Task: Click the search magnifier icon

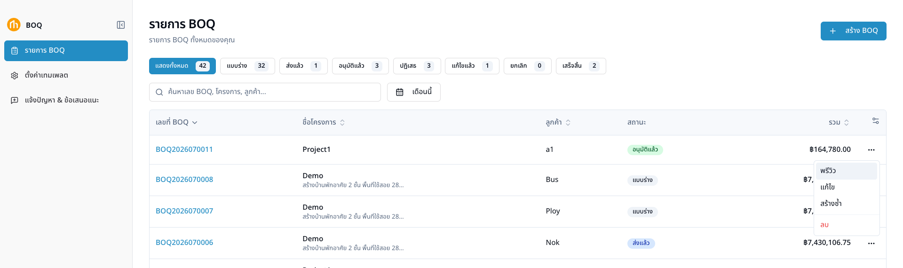Action: [x=159, y=92]
